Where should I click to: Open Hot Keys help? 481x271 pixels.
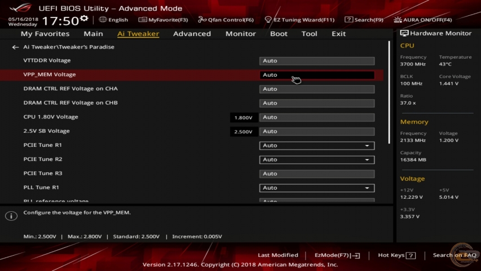[396, 255]
